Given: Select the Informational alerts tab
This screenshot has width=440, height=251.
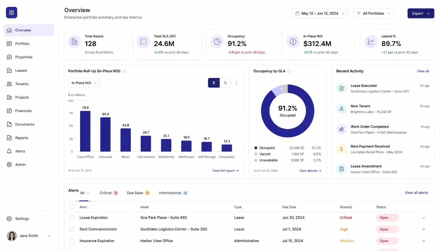Looking at the screenshot, I should point(173,193).
